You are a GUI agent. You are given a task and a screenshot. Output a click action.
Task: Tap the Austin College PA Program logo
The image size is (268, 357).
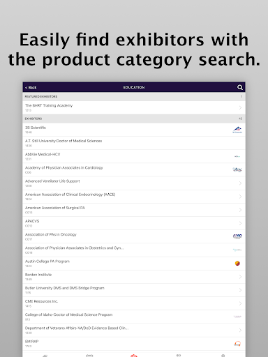(237, 264)
